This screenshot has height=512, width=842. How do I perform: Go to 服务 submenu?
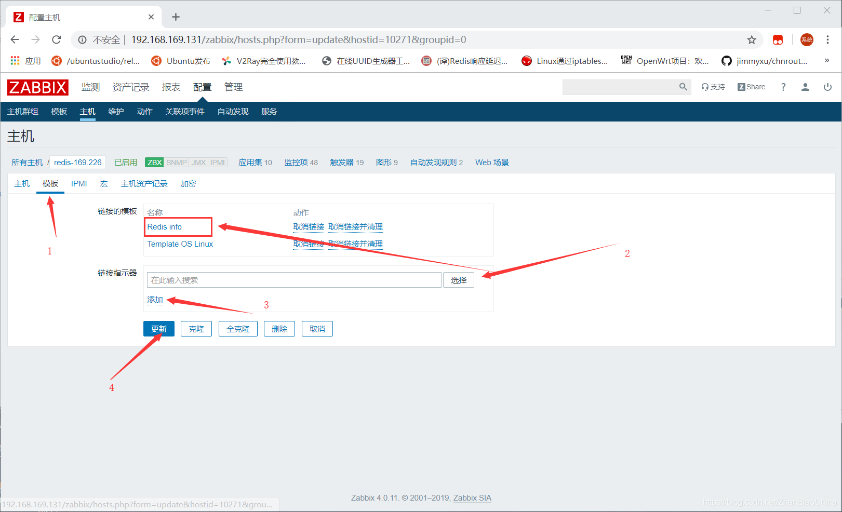pos(269,112)
